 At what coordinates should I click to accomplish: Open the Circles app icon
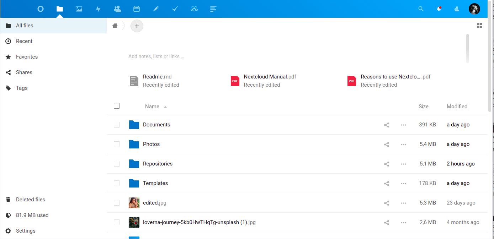(x=194, y=9)
